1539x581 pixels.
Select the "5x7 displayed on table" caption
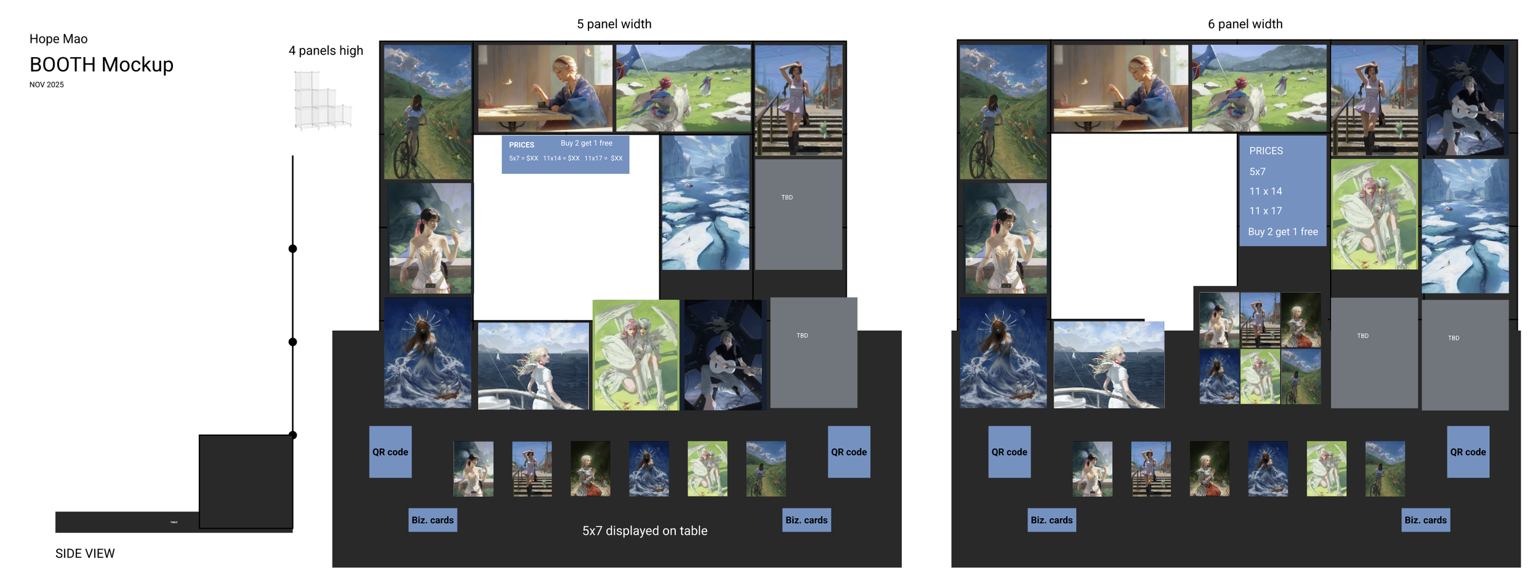coord(645,531)
